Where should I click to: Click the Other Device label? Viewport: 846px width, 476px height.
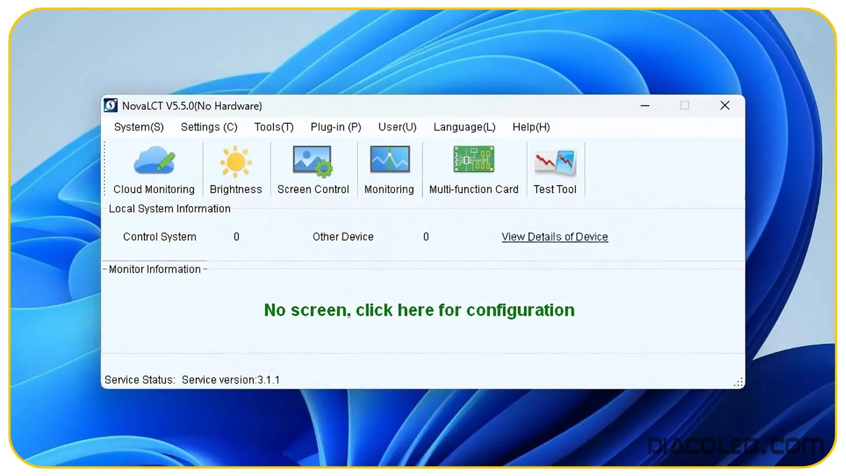[x=343, y=237]
